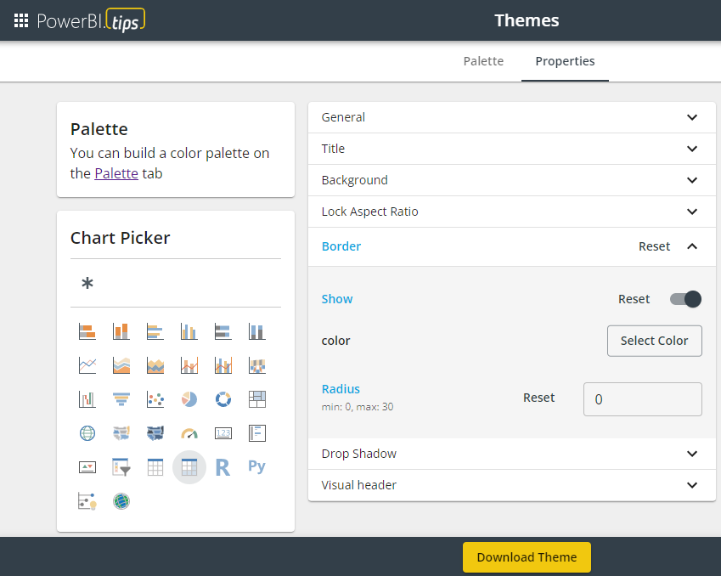Pick the Py Python visual icon
The image size is (721, 576).
257,467
